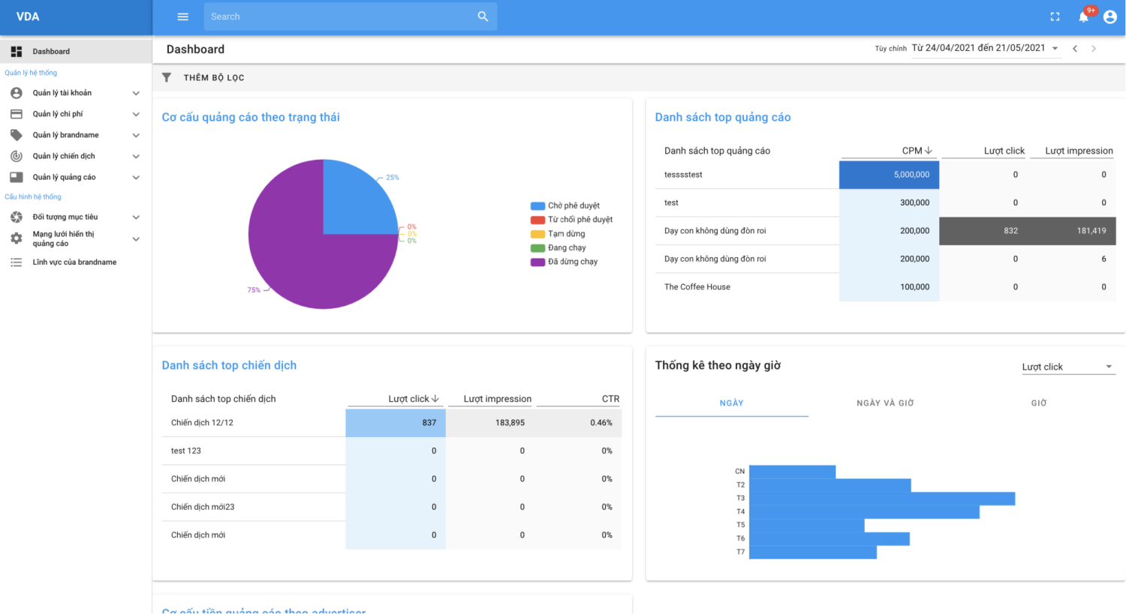Open Dashboard in the sidebar
Viewport: 1126px width, 614px height.
click(76, 52)
